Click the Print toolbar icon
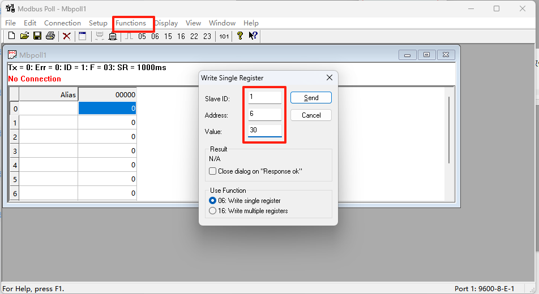539x294 pixels. pyautogui.click(x=50, y=36)
